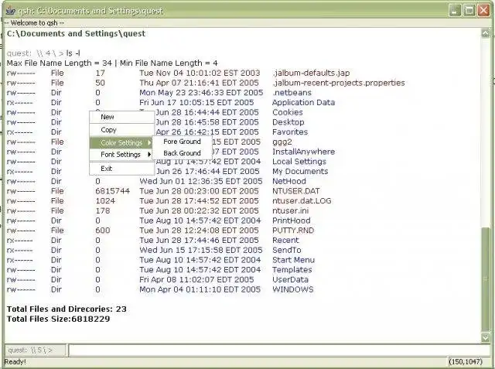The image size is (495, 369).
Task: Click the 6815744 file size value
Action: coord(112,191)
